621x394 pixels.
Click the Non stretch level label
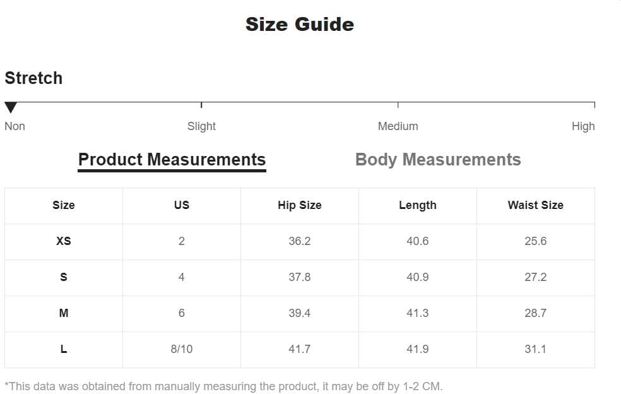click(x=15, y=126)
